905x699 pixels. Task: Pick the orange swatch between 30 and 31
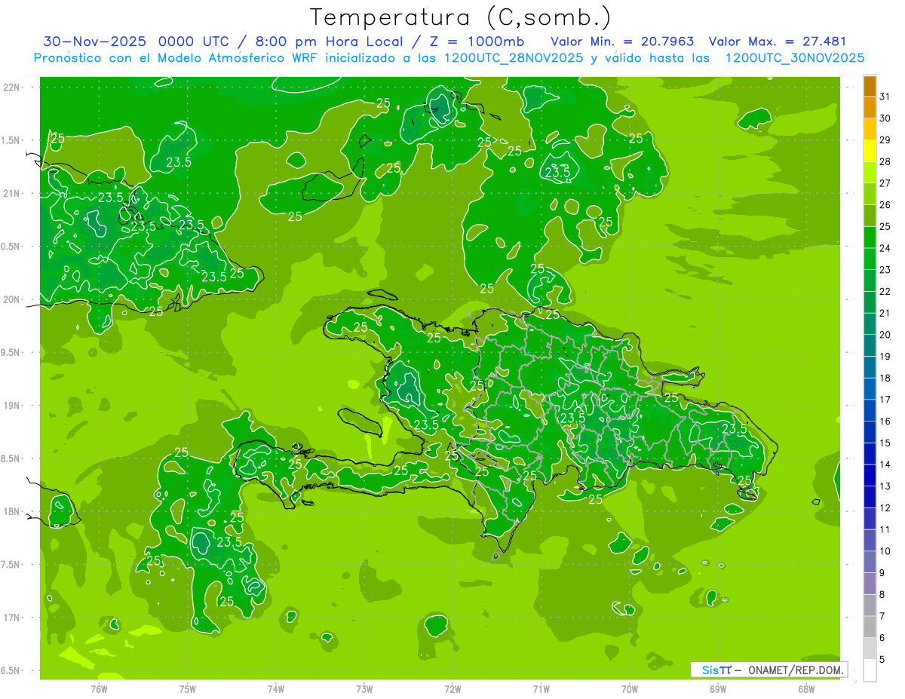(x=870, y=108)
